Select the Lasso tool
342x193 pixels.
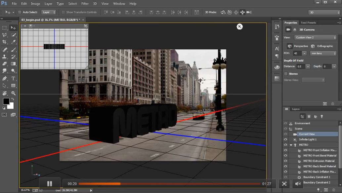[x=4, y=35]
